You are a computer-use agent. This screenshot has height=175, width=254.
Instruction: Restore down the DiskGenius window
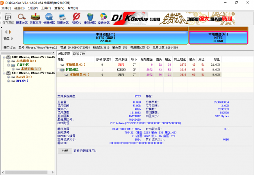(236, 3)
